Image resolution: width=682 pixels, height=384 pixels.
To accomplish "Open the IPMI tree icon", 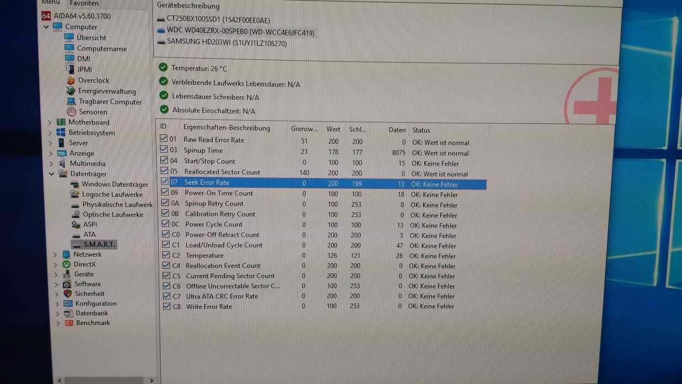I will click(70, 69).
